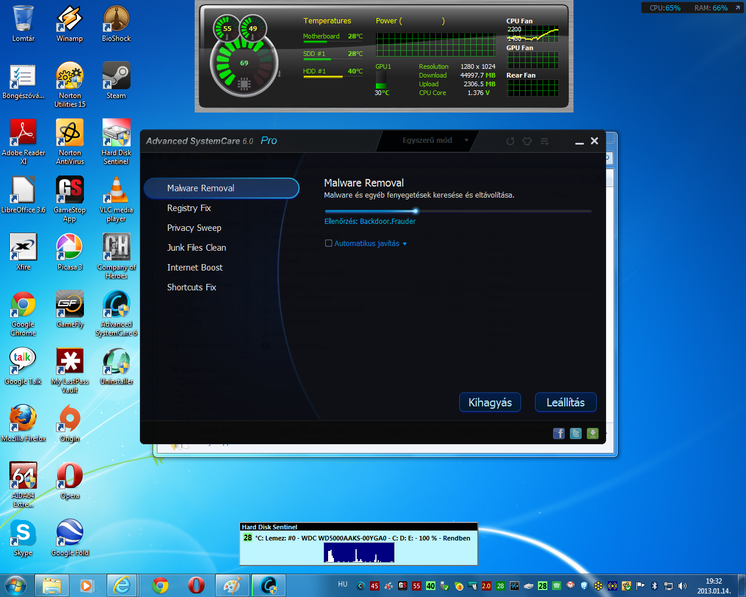Open Google Föld desktop shortcut
This screenshot has width=746, height=597.
coord(69,538)
